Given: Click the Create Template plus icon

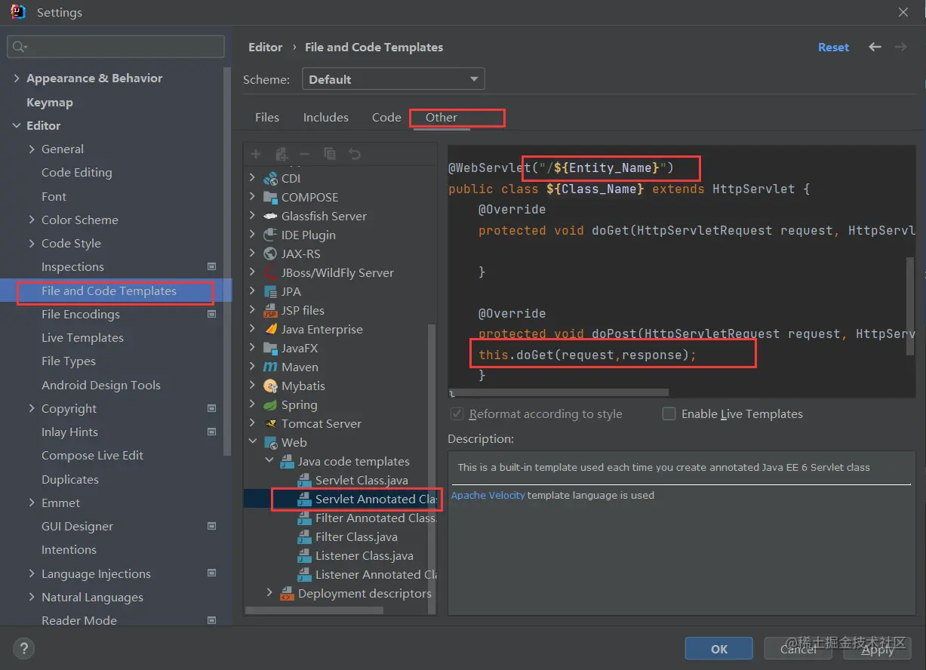Looking at the screenshot, I should (x=256, y=154).
